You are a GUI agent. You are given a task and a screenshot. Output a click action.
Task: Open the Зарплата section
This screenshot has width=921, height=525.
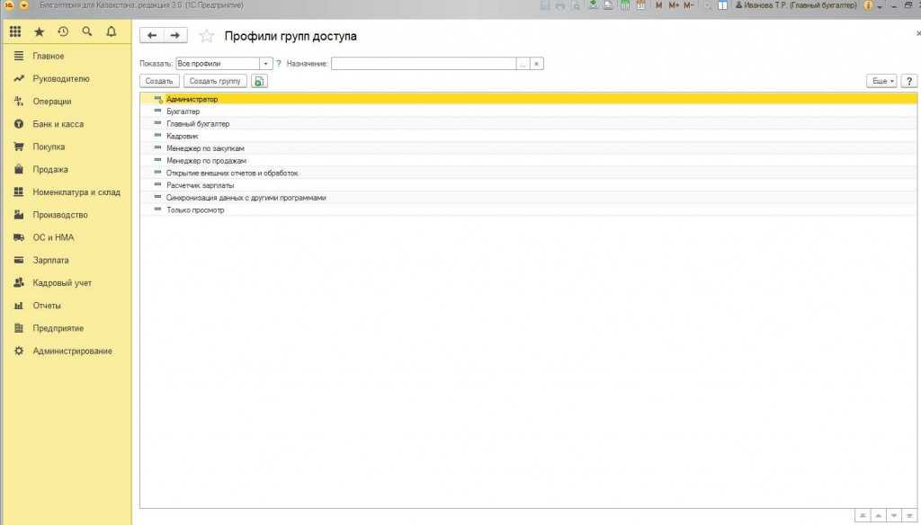(50, 260)
